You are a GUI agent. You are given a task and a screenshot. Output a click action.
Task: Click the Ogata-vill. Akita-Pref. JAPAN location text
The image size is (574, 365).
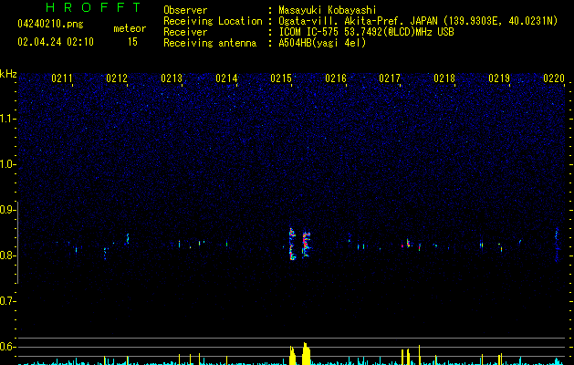pos(418,21)
